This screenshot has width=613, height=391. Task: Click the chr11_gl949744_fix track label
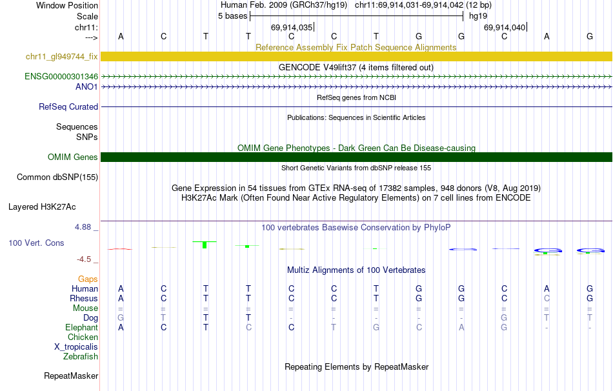(62, 57)
